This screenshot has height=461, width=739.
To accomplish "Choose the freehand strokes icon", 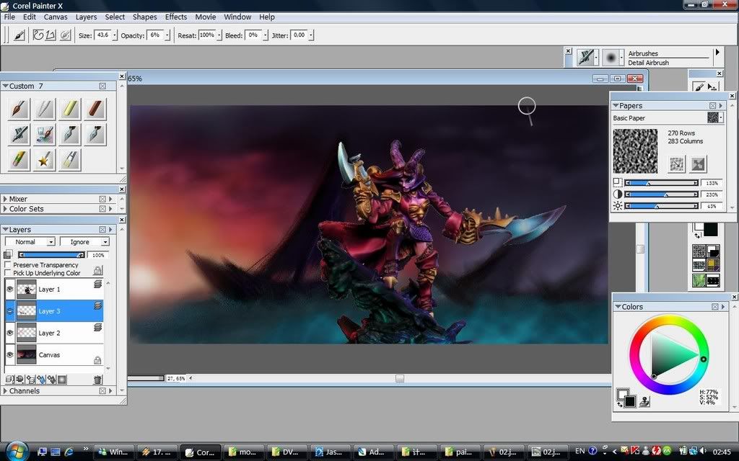I will [x=38, y=35].
